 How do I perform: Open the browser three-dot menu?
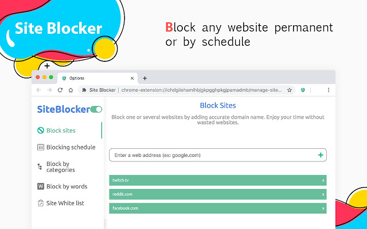tap(329, 90)
